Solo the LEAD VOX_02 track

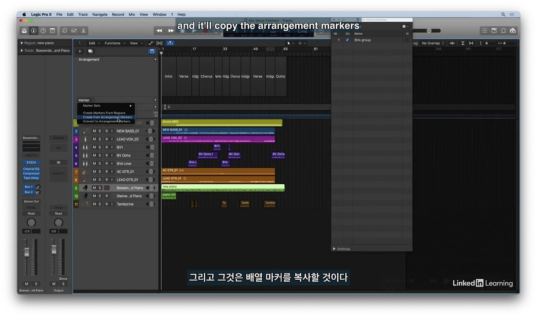[100, 139]
